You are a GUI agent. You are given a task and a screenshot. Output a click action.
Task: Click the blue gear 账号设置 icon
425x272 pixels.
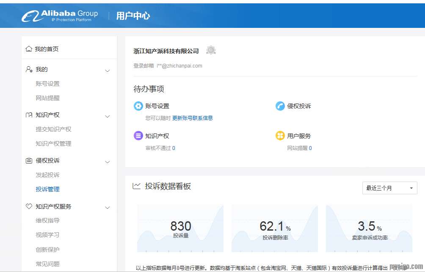click(x=138, y=106)
